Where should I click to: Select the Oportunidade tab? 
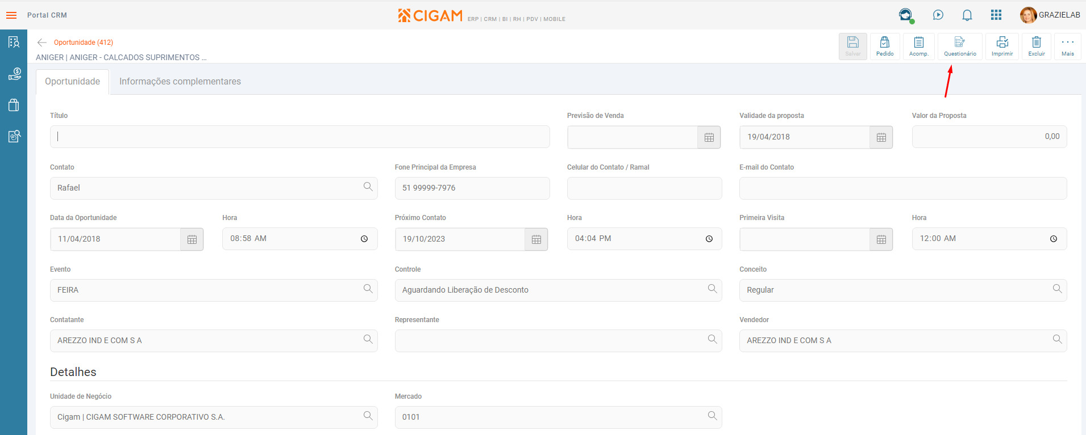tap(73, 82)
